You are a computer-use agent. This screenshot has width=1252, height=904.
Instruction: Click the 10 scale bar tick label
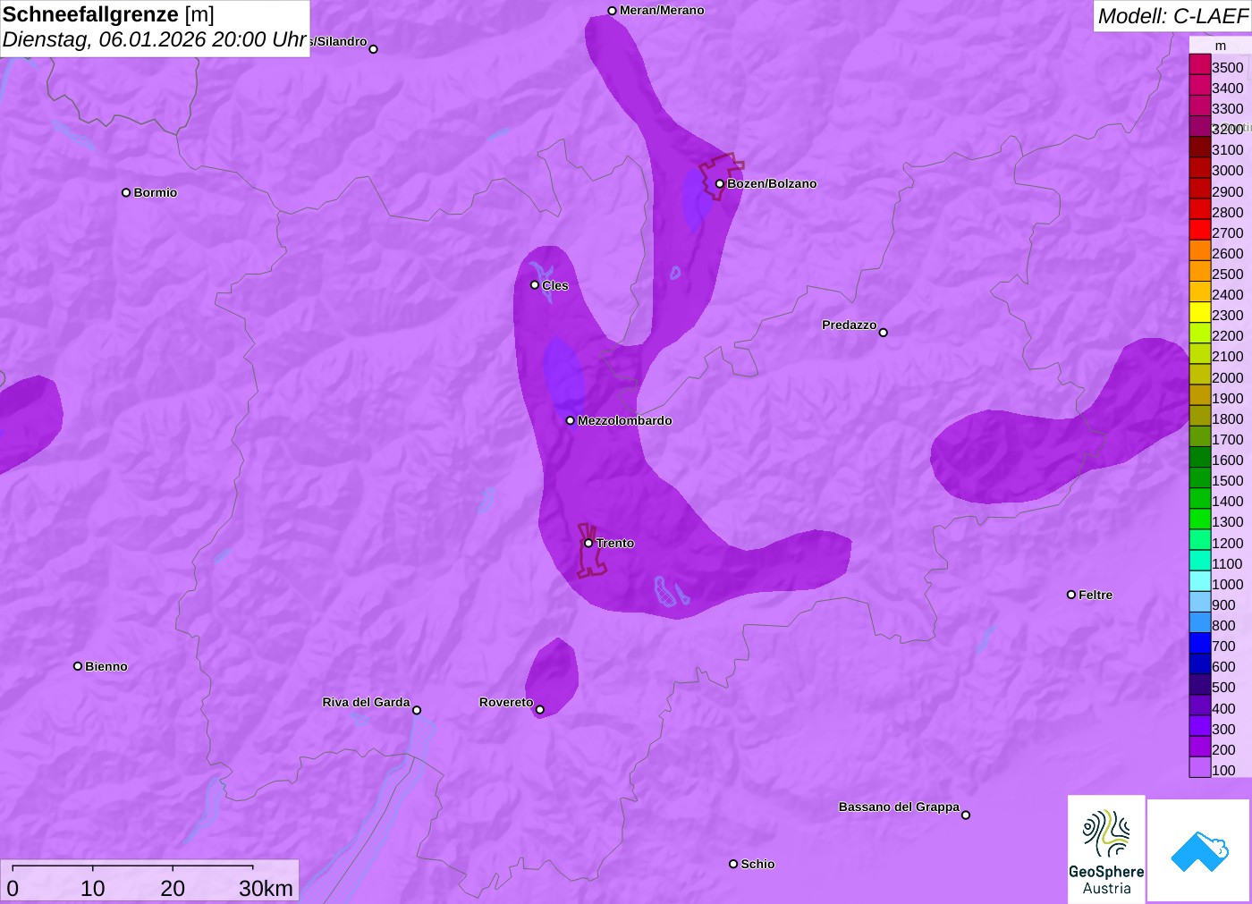(x=93, y=888)
